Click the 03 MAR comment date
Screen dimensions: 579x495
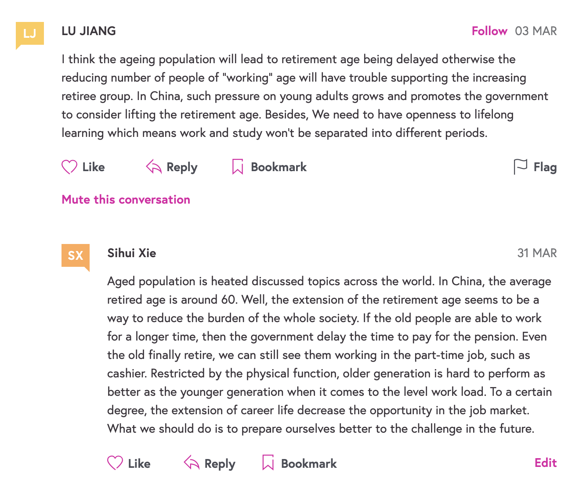pos(536,31)
